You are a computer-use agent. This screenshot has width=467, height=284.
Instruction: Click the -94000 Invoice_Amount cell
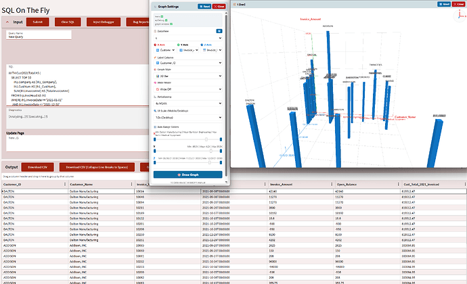[301, 267]
